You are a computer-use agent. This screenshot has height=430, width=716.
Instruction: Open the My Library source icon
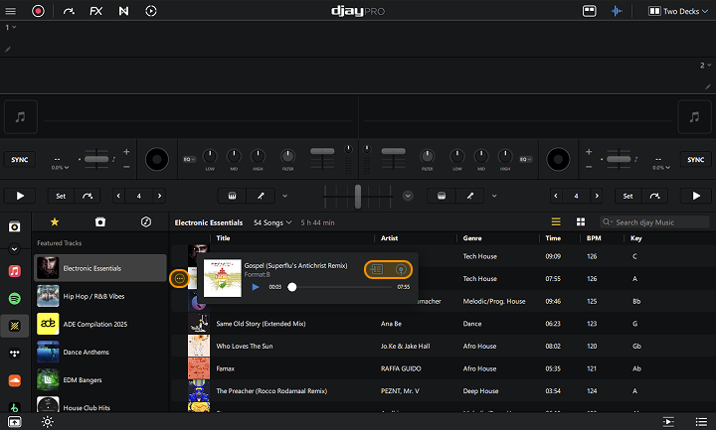15,226
